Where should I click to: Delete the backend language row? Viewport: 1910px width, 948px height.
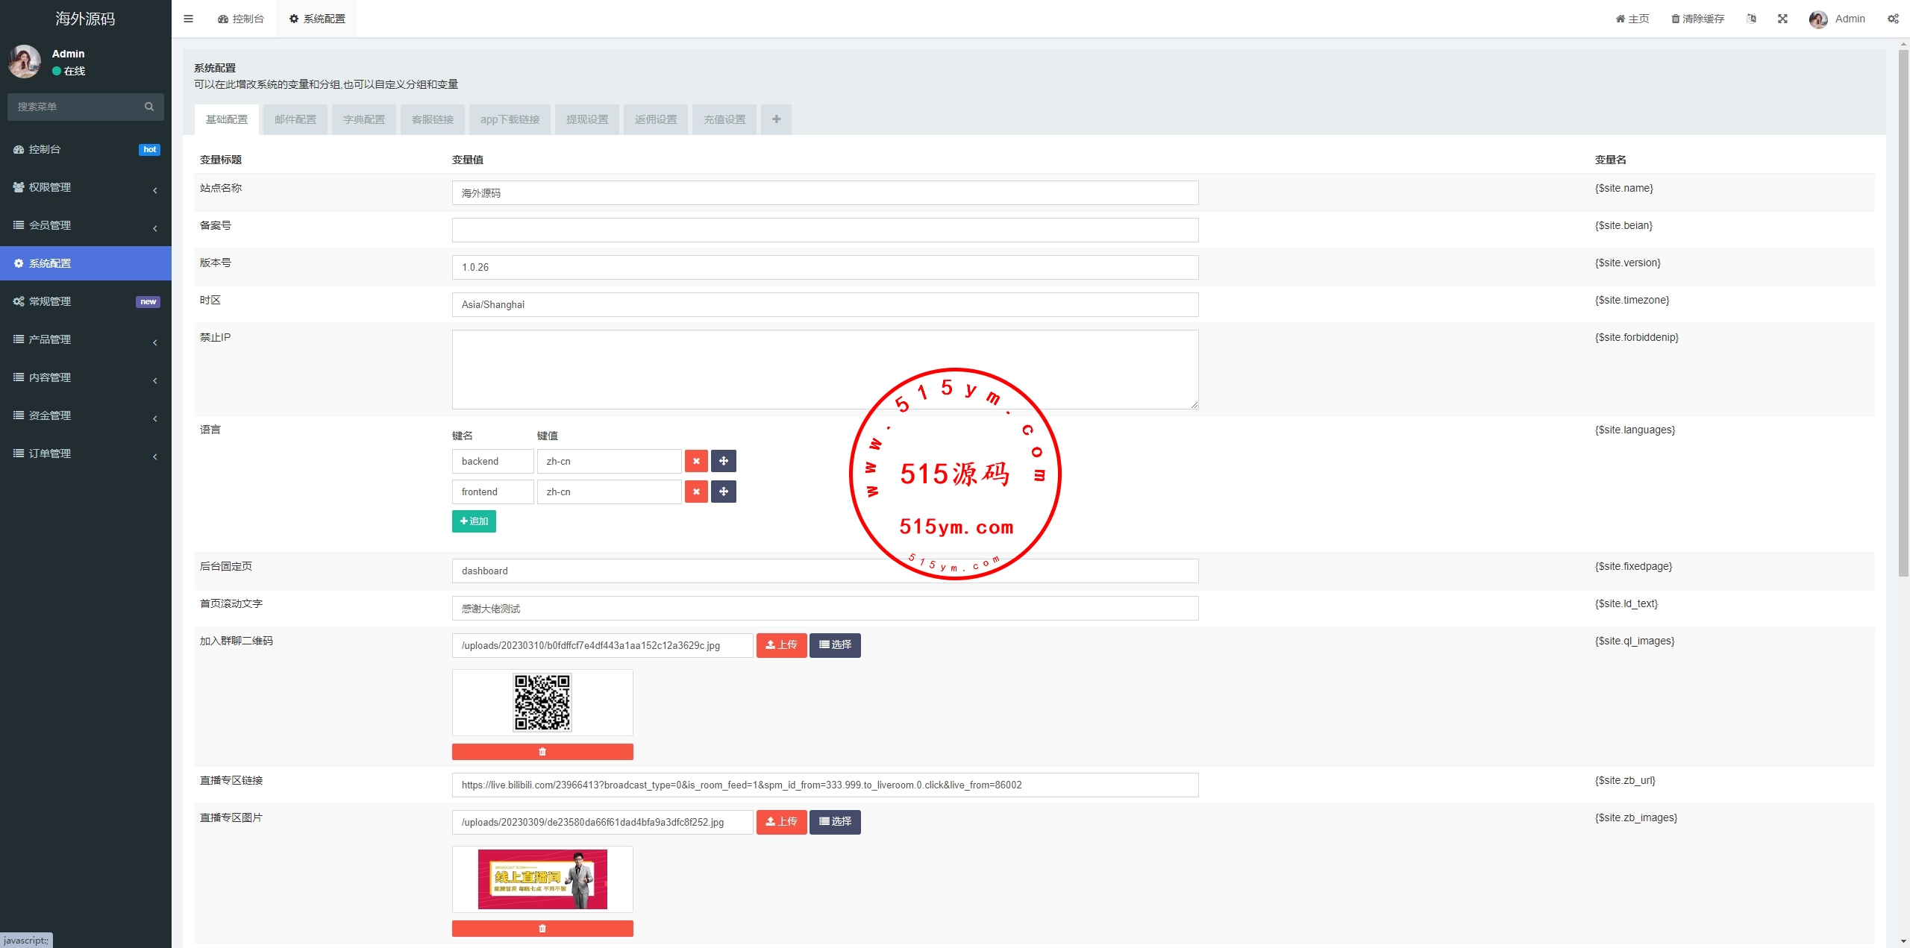[696, 461]
